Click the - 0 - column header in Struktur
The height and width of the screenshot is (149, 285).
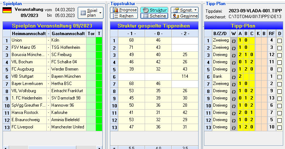click(158, 34)
